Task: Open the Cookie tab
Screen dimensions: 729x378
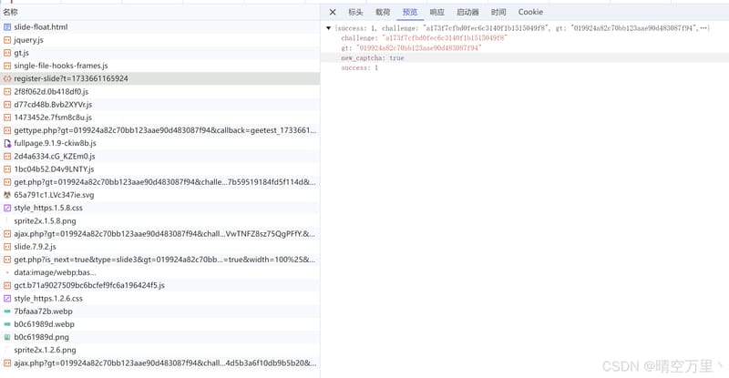Action: click(x=530, y=12)
